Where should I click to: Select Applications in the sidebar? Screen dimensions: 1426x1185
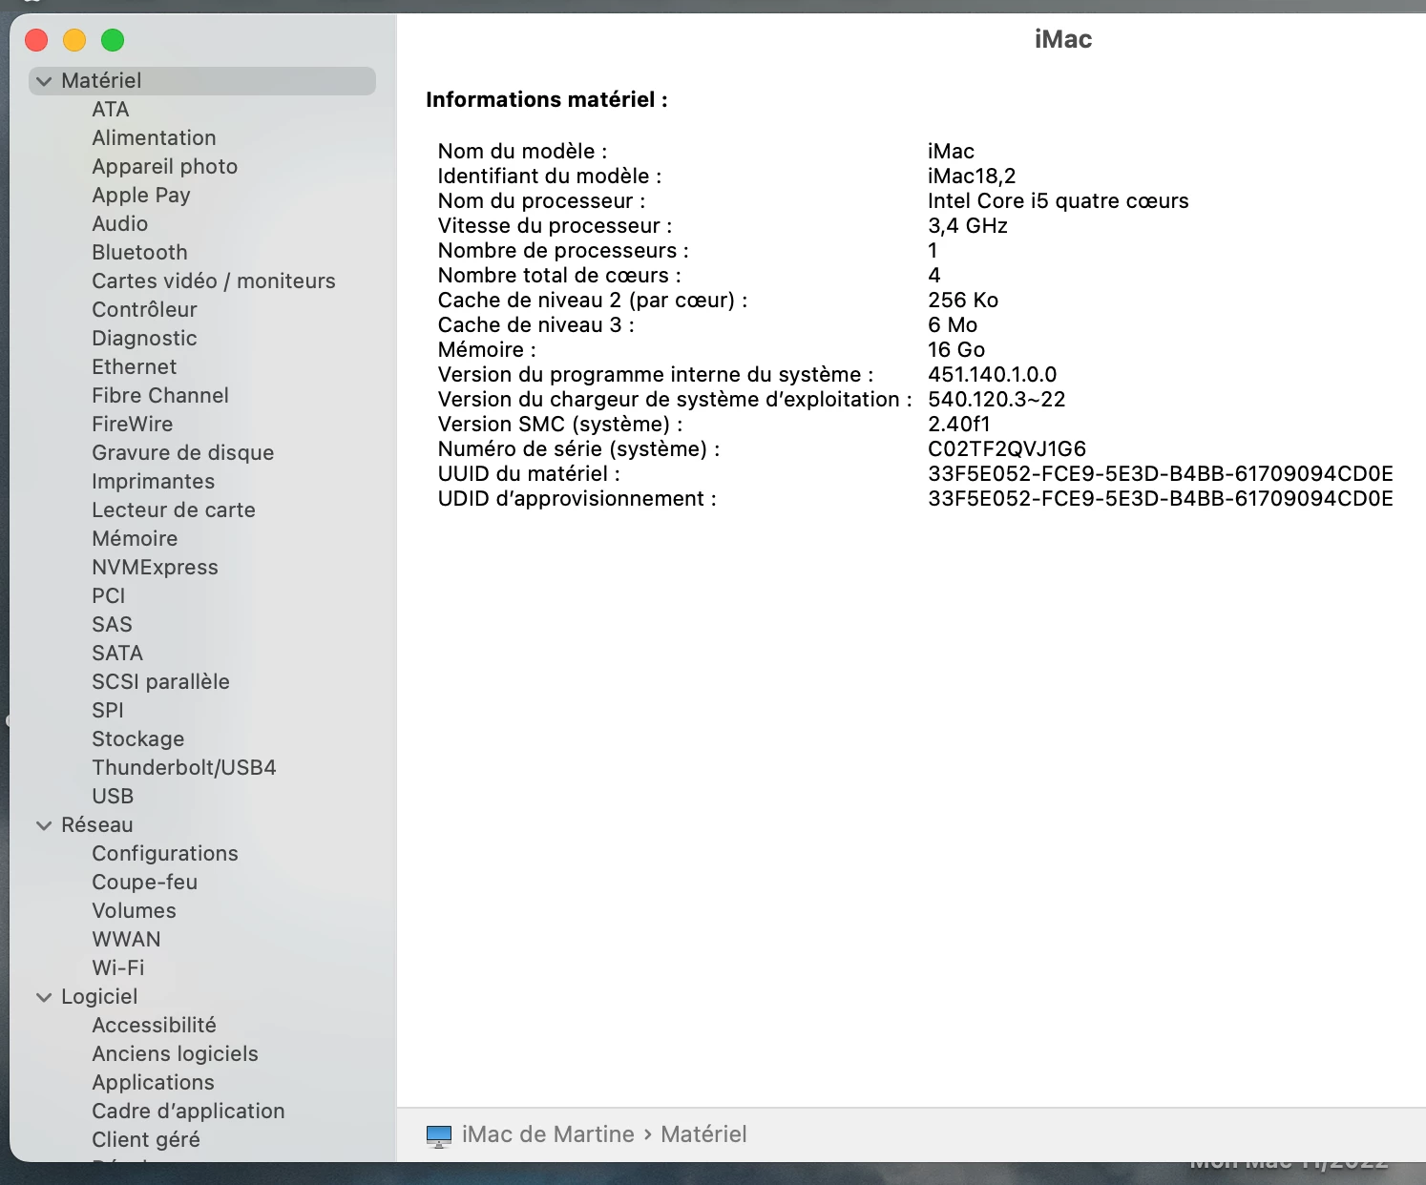point(153,1083)
